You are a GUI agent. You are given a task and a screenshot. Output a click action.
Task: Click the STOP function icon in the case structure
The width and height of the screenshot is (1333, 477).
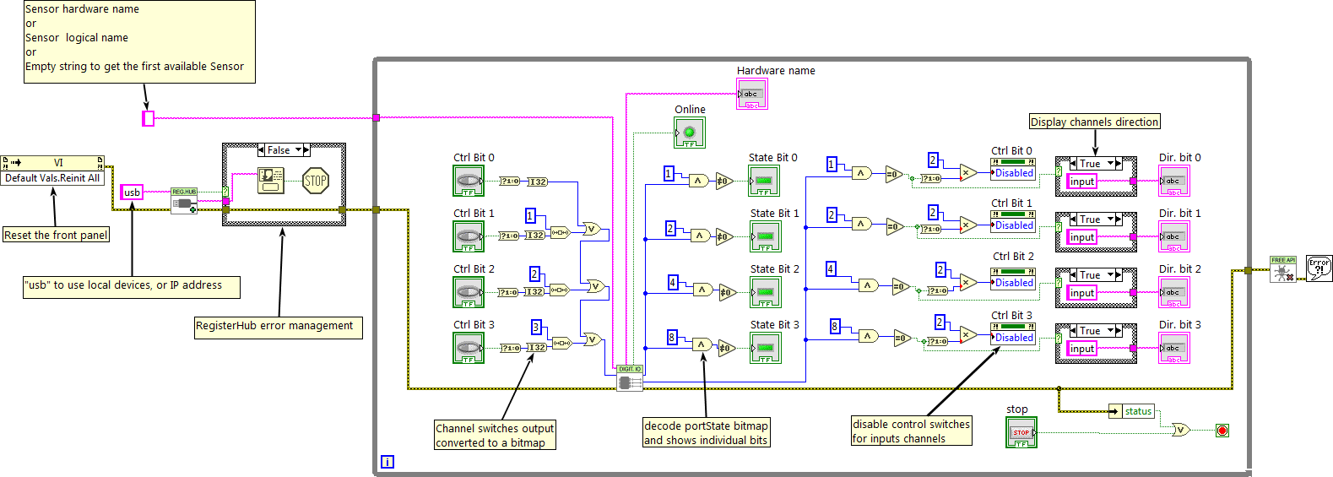(x=315, y=180)
